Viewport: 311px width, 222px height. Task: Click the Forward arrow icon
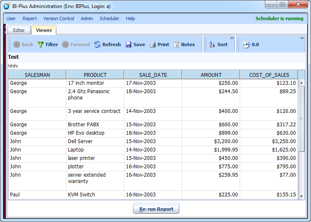[65, 44]
